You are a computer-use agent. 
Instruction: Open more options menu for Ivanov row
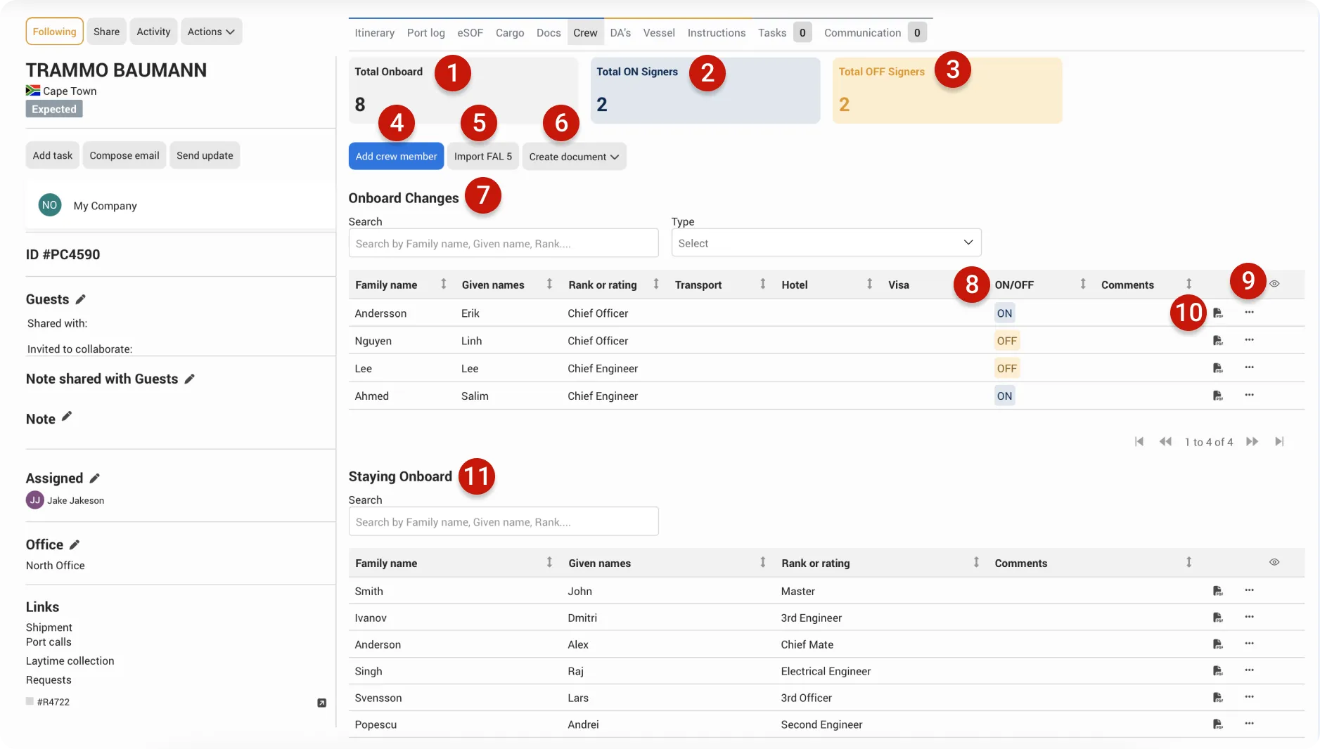coord(1249,617)
